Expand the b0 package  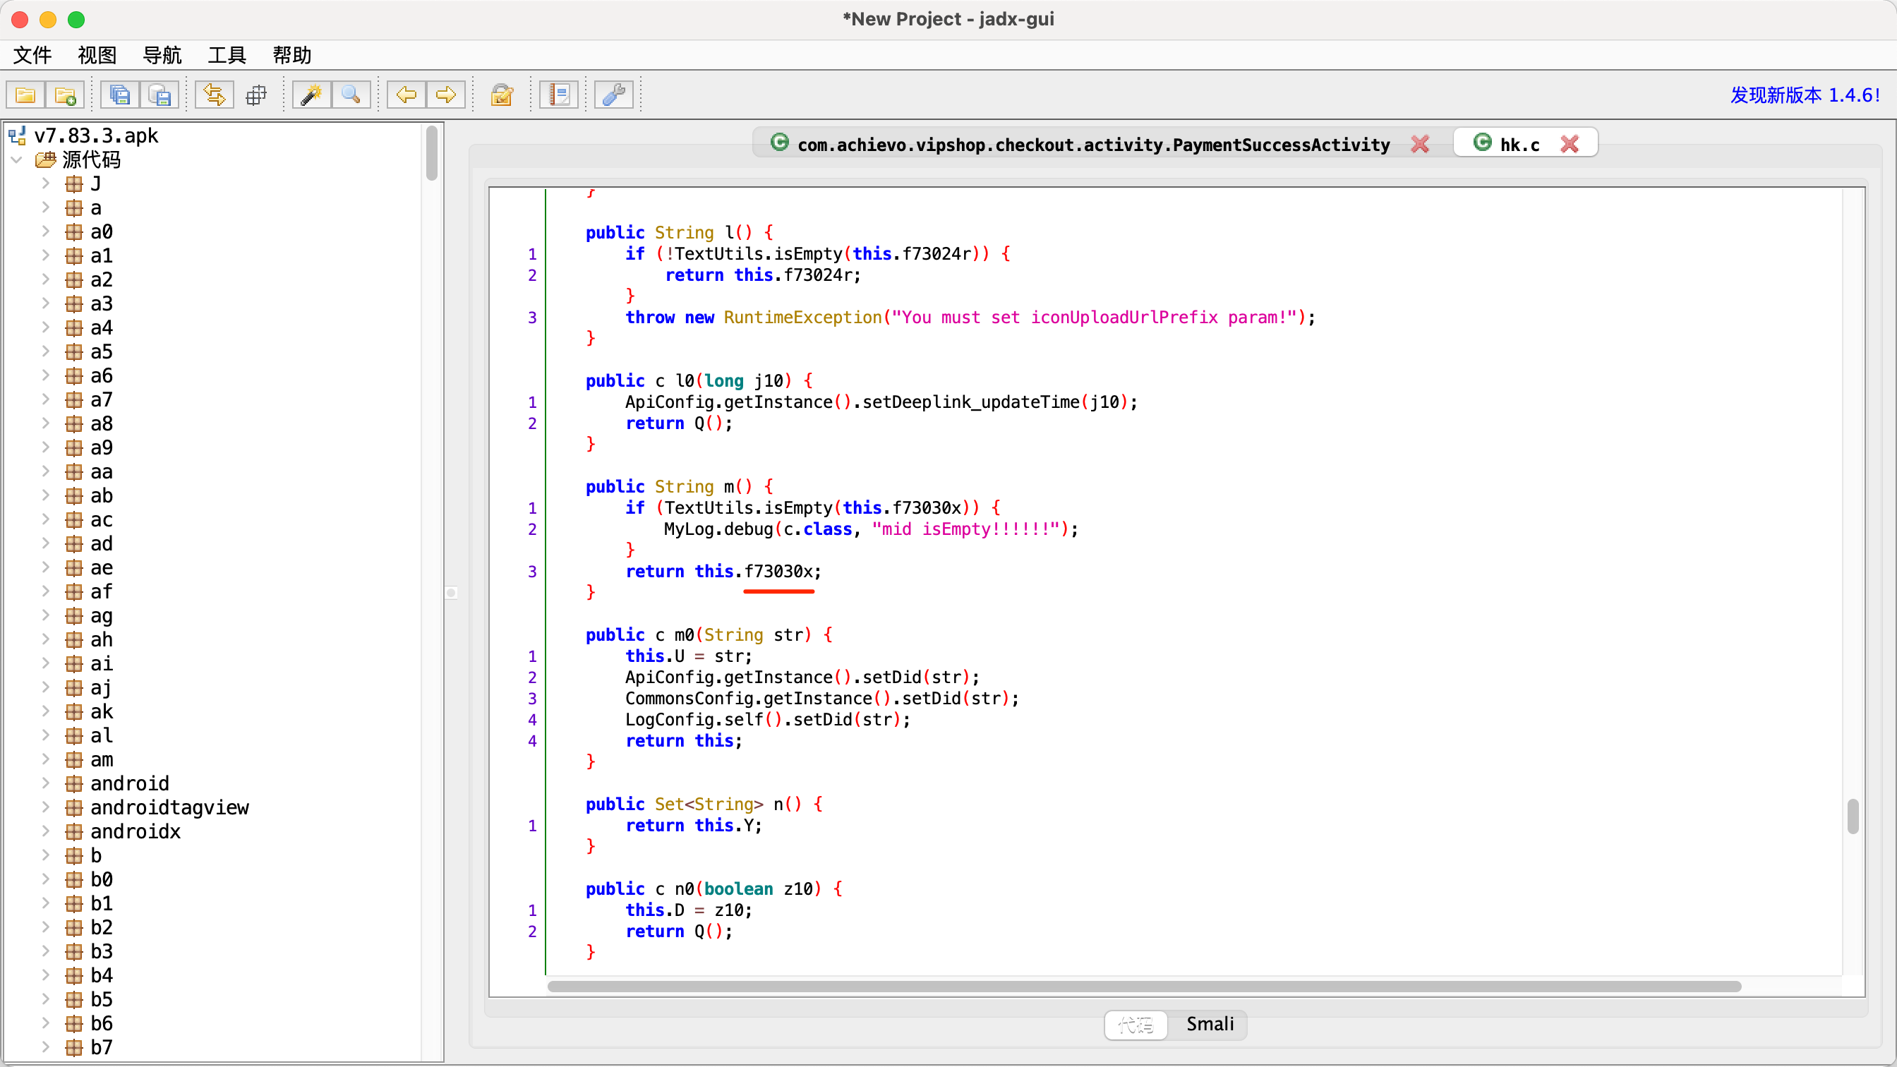click(x=46, y=879)
